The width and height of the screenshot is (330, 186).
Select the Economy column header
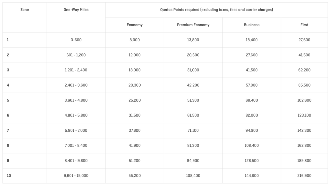(x=134, y=25)
